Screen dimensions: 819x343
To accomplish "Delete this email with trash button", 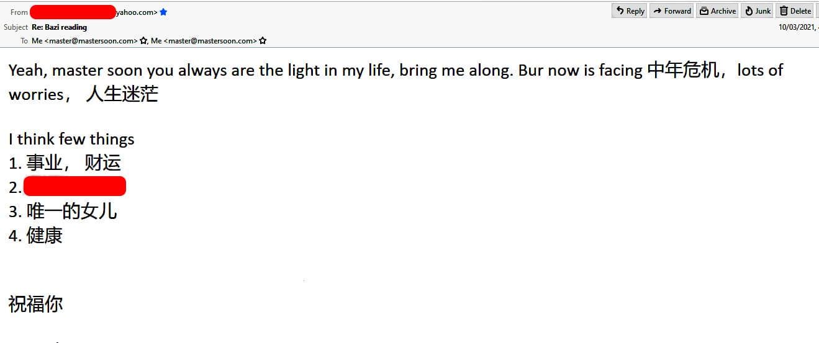I will (795, 11).
